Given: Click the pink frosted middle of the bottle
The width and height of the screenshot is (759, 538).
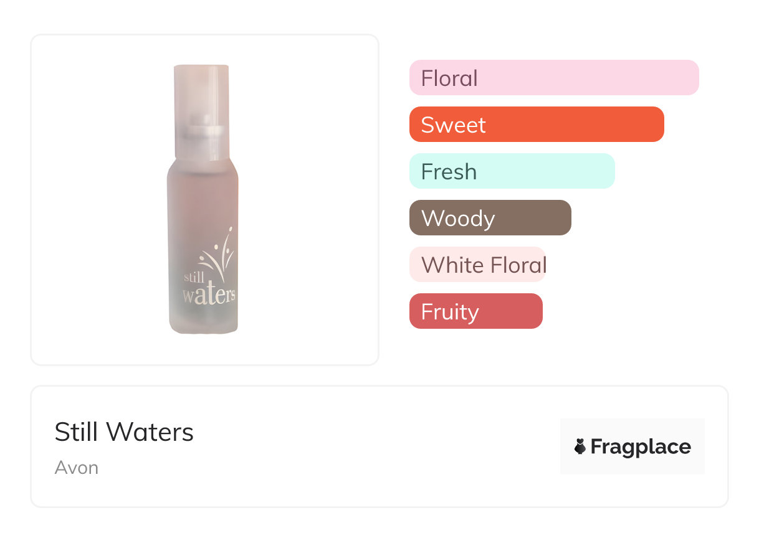Looking at the screenshot, I should tap(203, 205).
